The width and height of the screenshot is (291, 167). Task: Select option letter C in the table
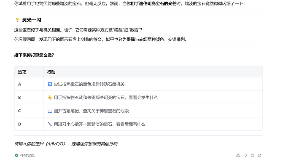(x=19, y=111)
